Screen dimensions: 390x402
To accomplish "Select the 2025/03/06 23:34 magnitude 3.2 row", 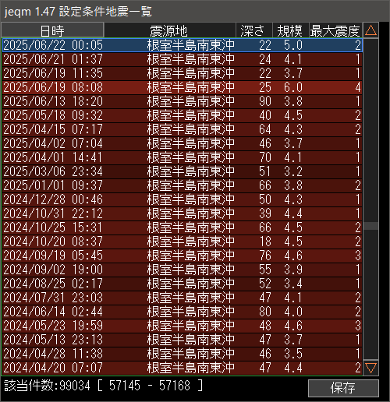I will [x=182, y=171].
